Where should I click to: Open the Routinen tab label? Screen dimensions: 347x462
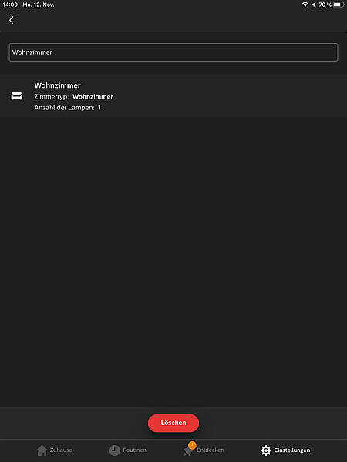[134, 450]
